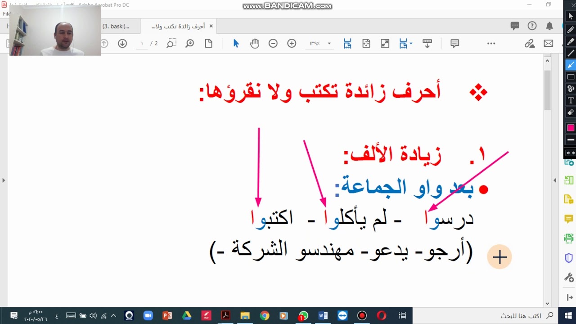Toggle the Bandicam drawing bar move handle

570,153
